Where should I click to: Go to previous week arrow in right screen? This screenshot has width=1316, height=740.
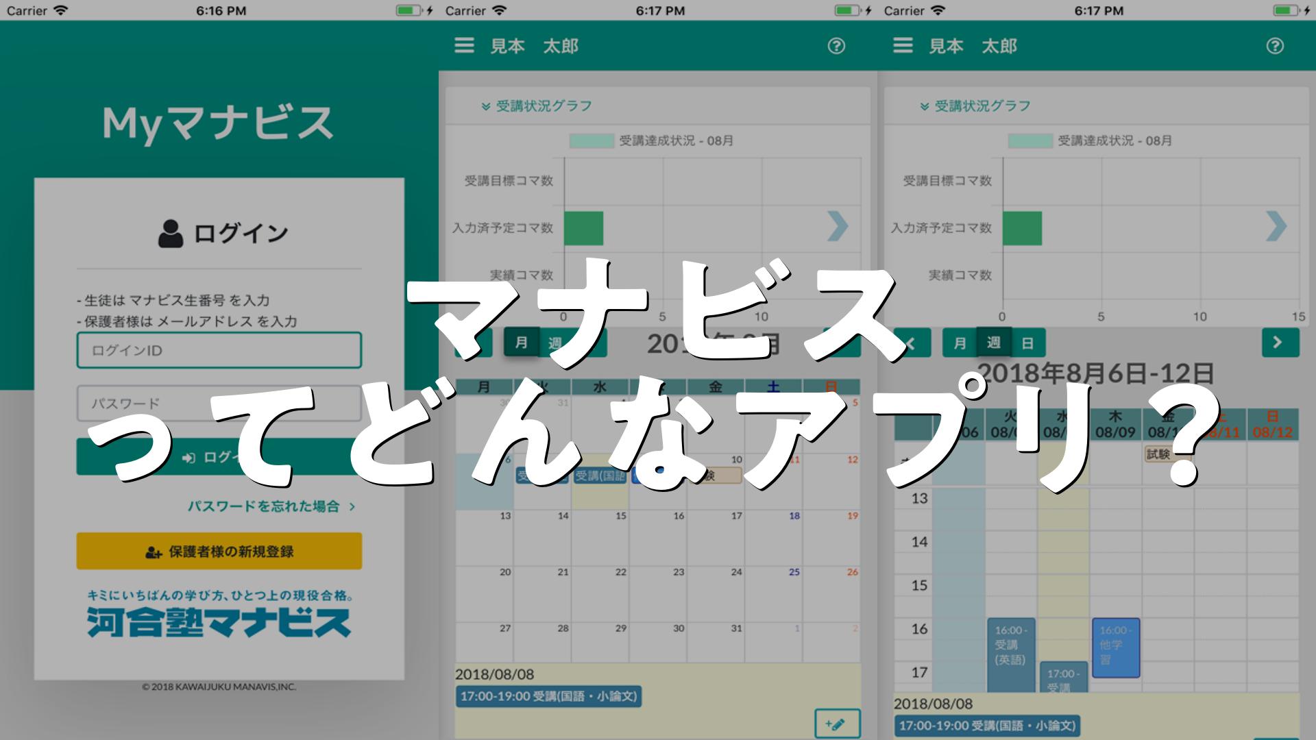tap(912, 343)
